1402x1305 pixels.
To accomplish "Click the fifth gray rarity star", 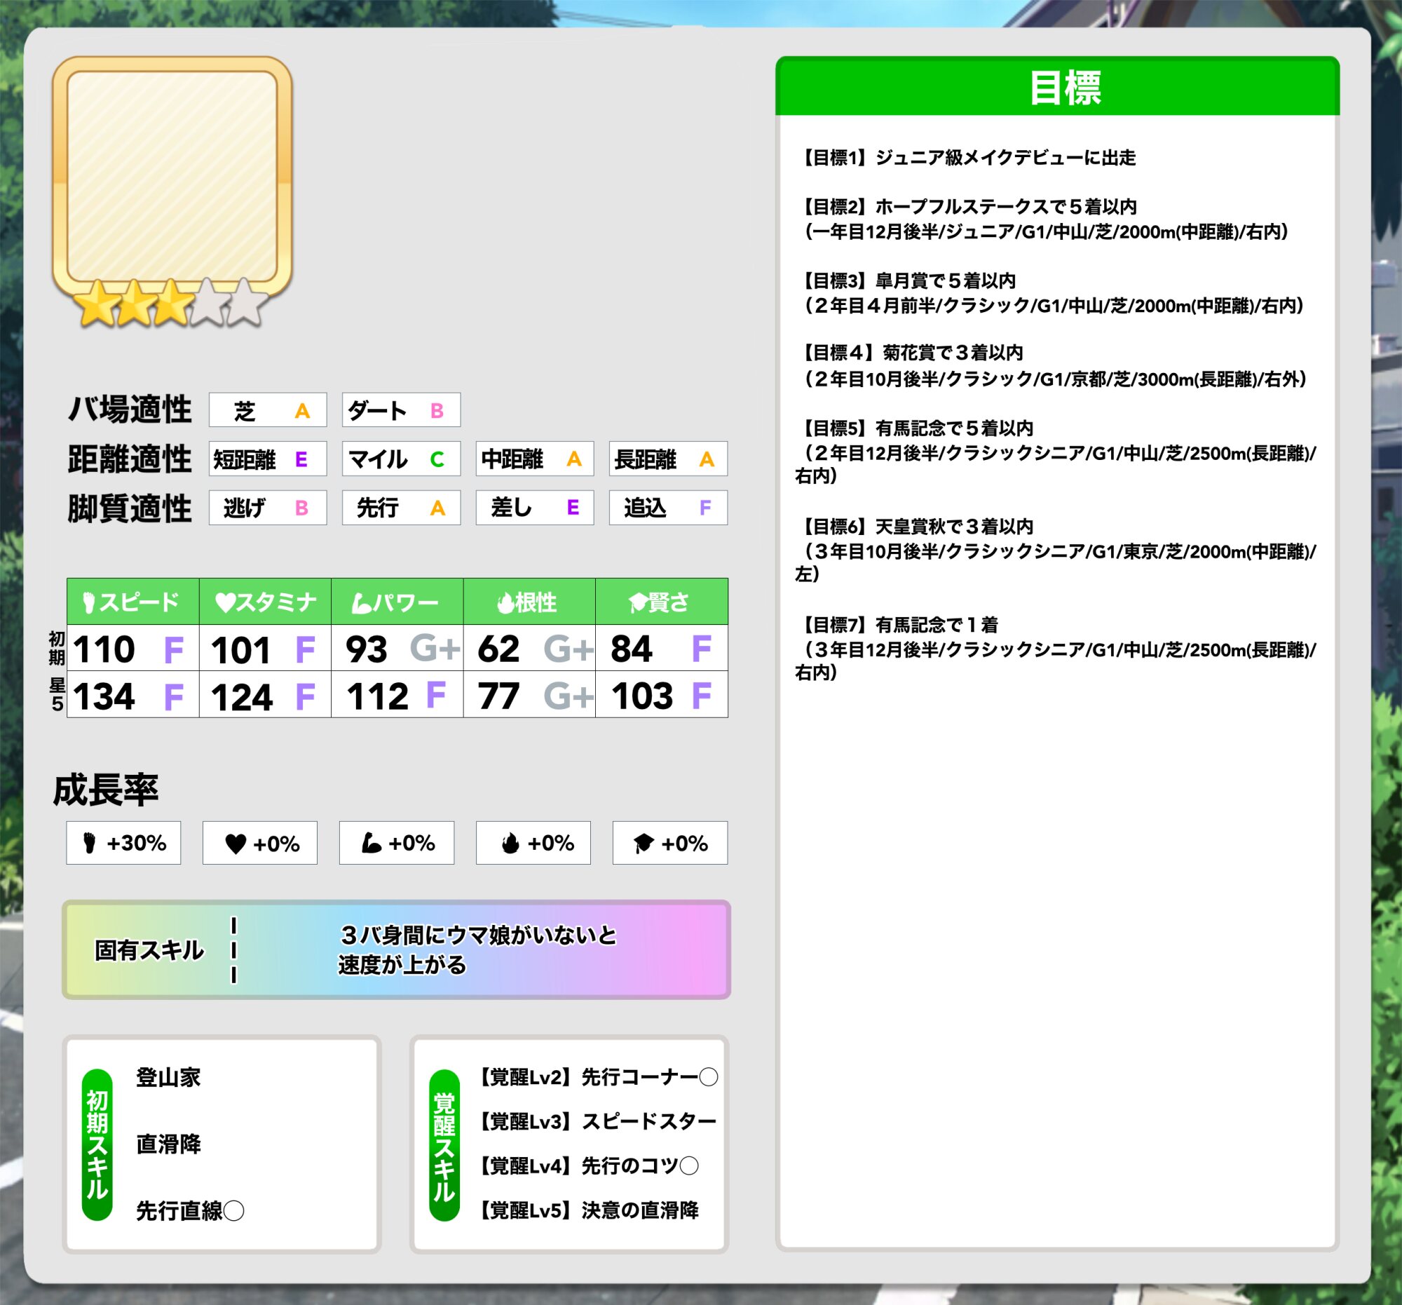I will coord(246,304).
